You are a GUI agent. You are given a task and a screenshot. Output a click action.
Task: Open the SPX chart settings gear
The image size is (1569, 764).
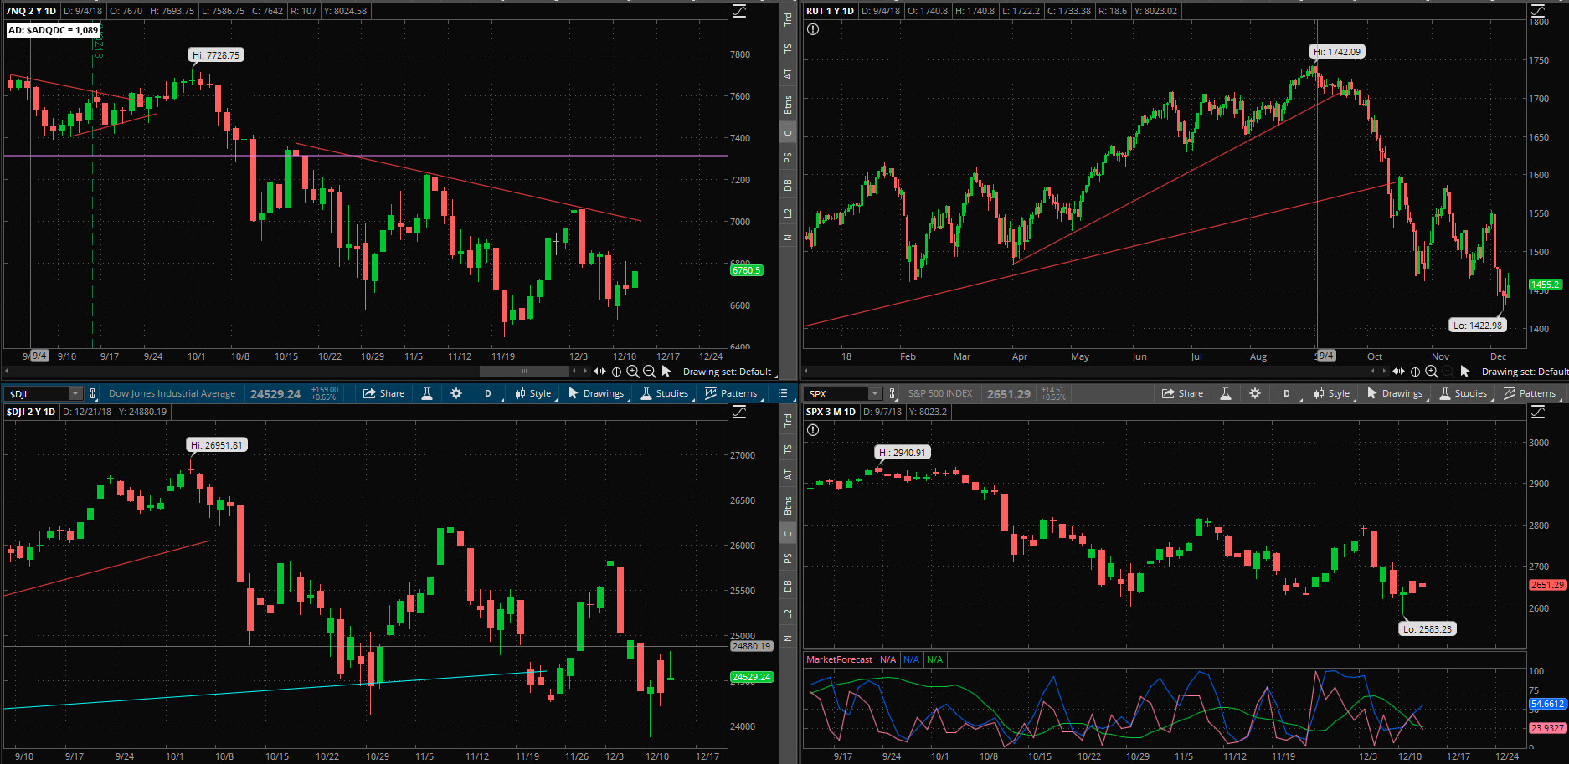(x=1255, y=393)
